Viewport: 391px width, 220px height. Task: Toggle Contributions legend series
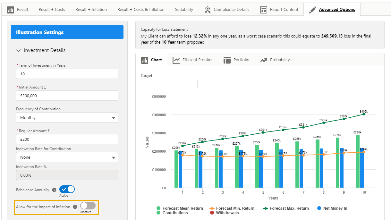click(x=172, y=213)
